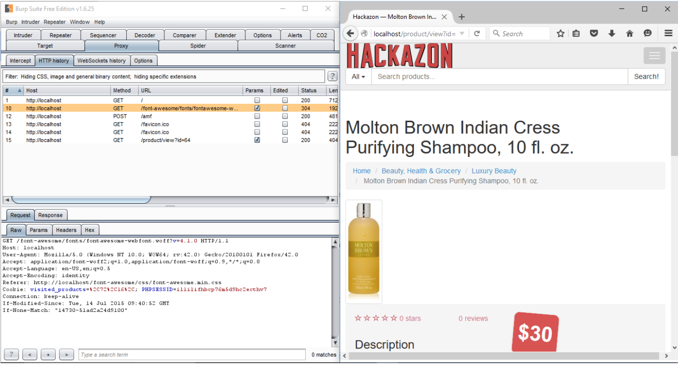The height and width of the screenshot is (365, 678).
Task: Open the Scanner tab
Action: point(285,46)
